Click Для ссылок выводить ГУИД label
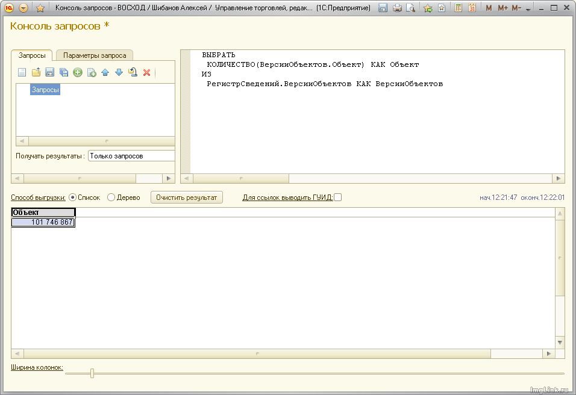The image size is (576, 395). tap(287, 197)
